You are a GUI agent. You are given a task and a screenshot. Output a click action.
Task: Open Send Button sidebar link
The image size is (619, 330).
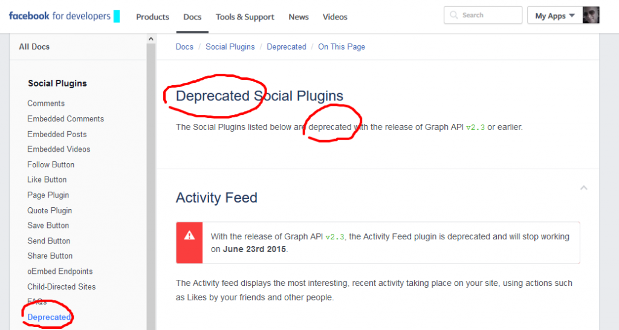48,241
